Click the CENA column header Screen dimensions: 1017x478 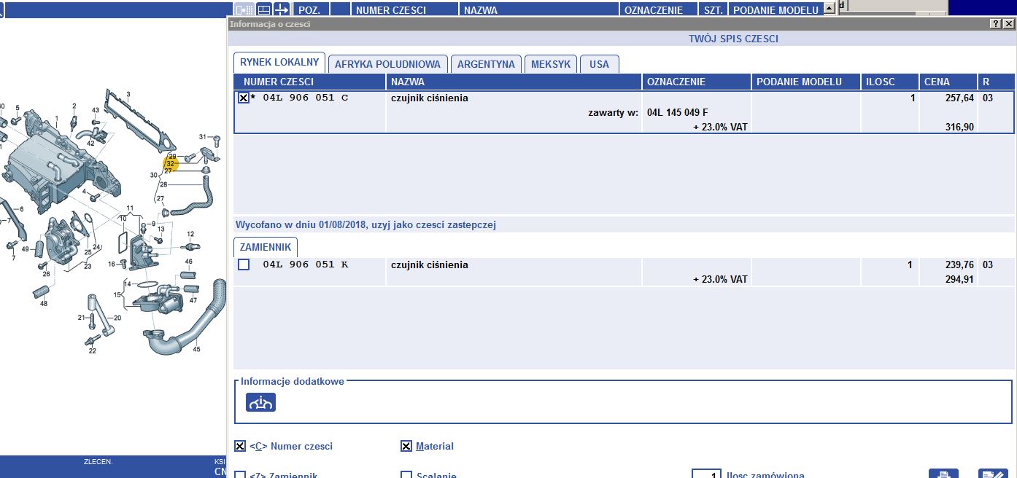coord(947,82)
